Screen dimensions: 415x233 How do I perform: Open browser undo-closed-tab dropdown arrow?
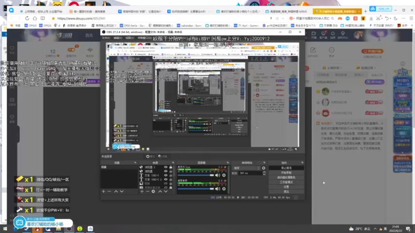pyautogui.click(x=391, y=19)
